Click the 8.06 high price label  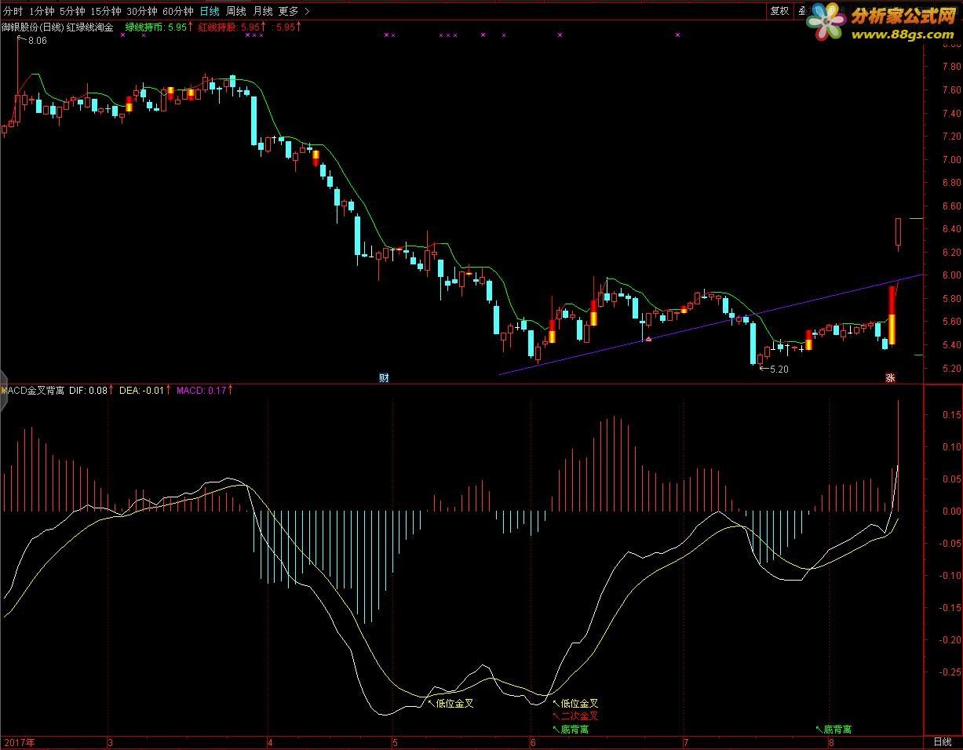pyautogui.click(x=36, y=41)
